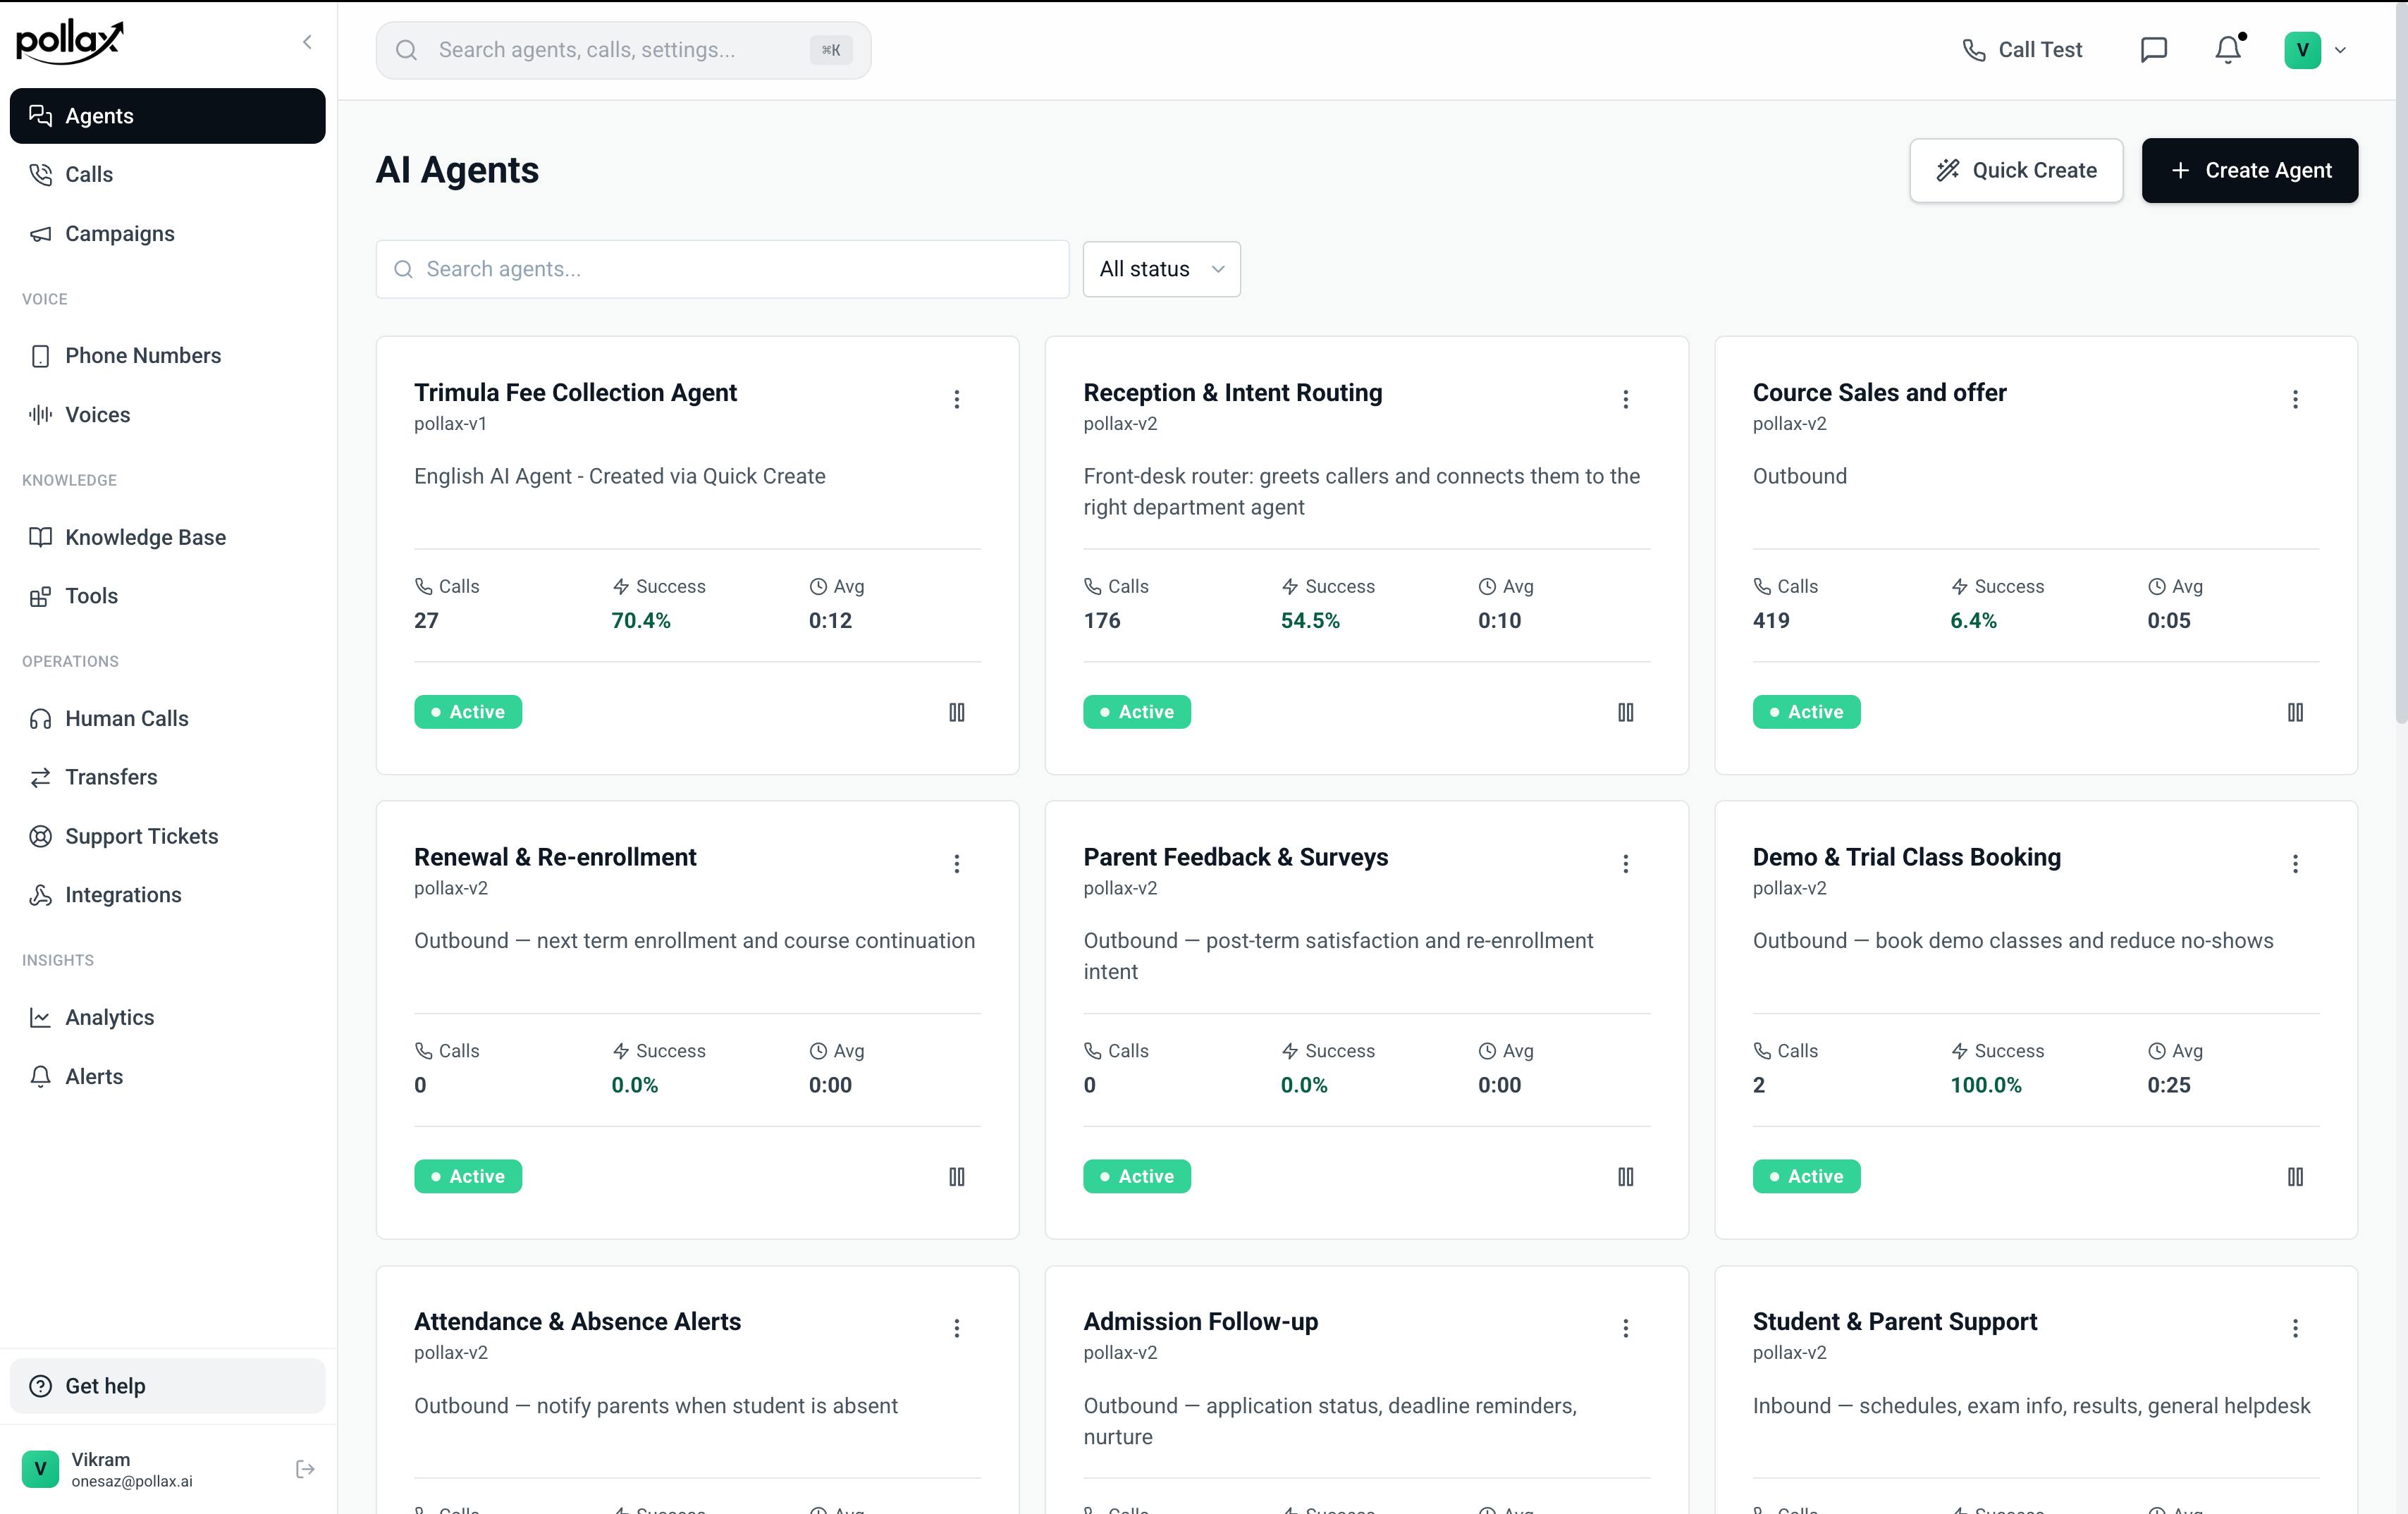Screen dimensions: 2408x1514
Task: View Analytics insights
Action: [x=167, y=1017]
